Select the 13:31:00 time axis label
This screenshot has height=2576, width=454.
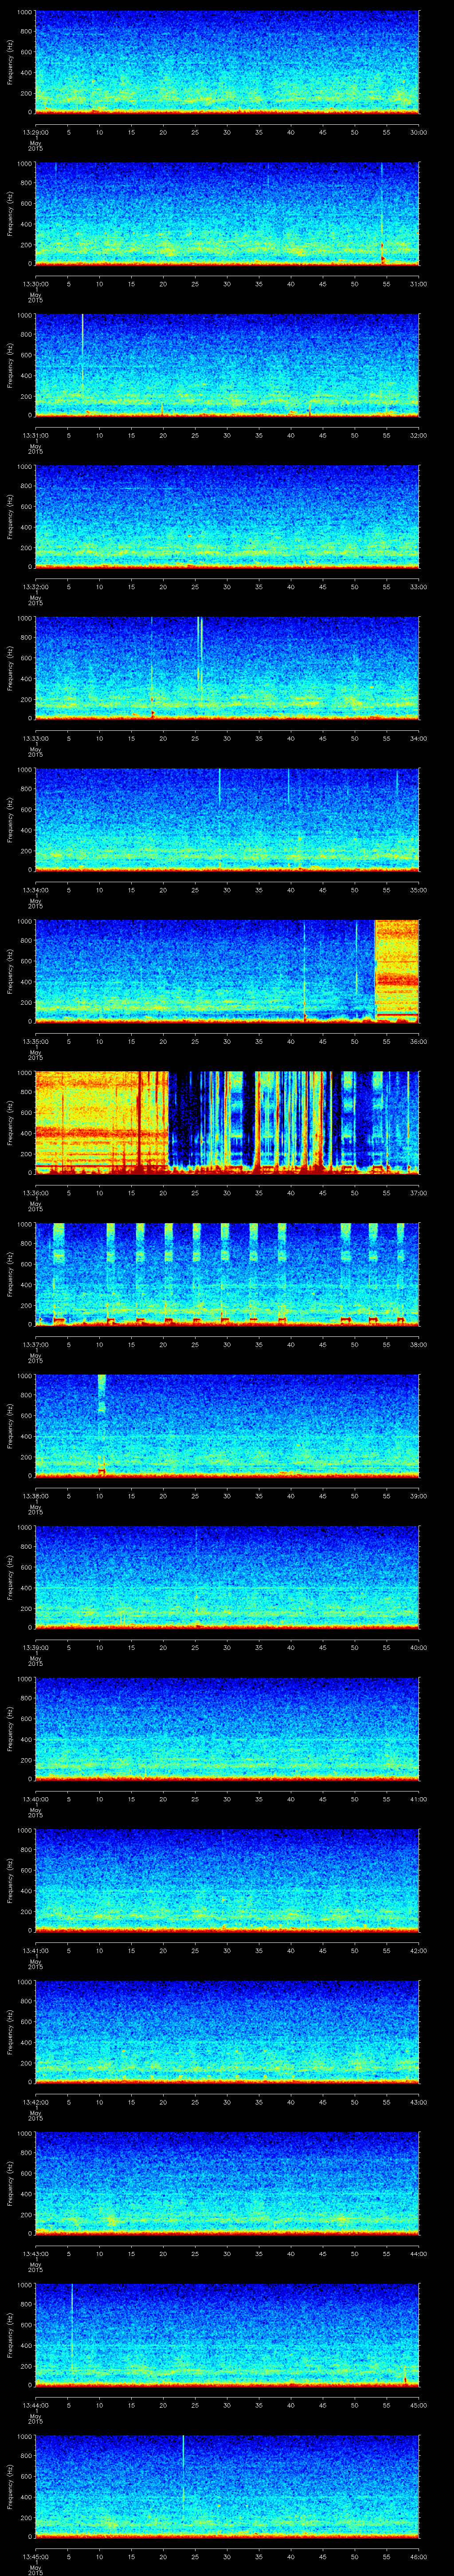click(x=35, y=435)
